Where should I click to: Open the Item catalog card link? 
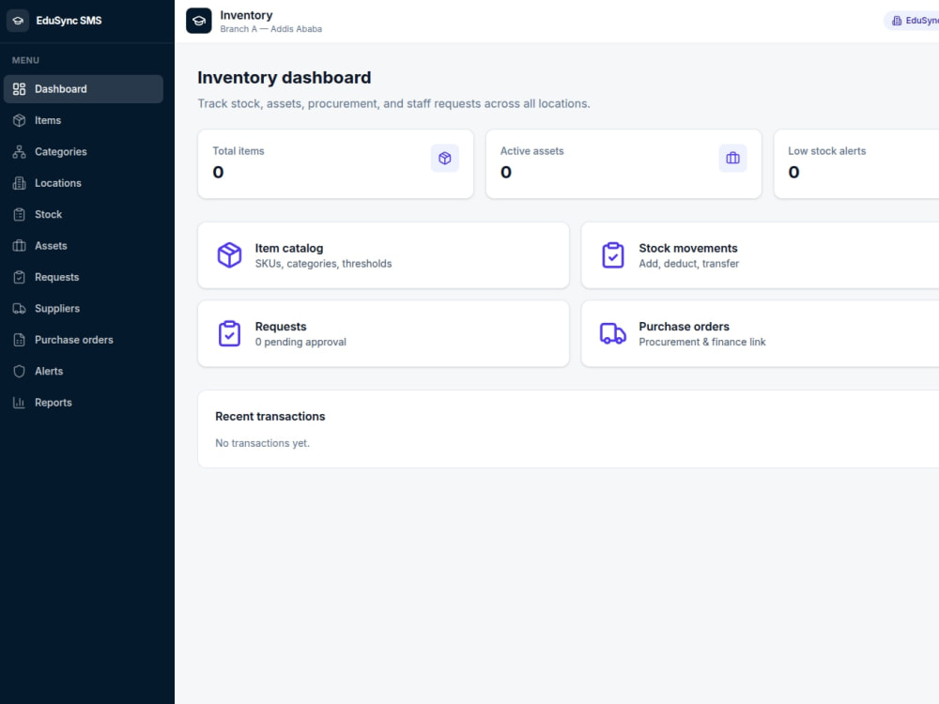383,255
